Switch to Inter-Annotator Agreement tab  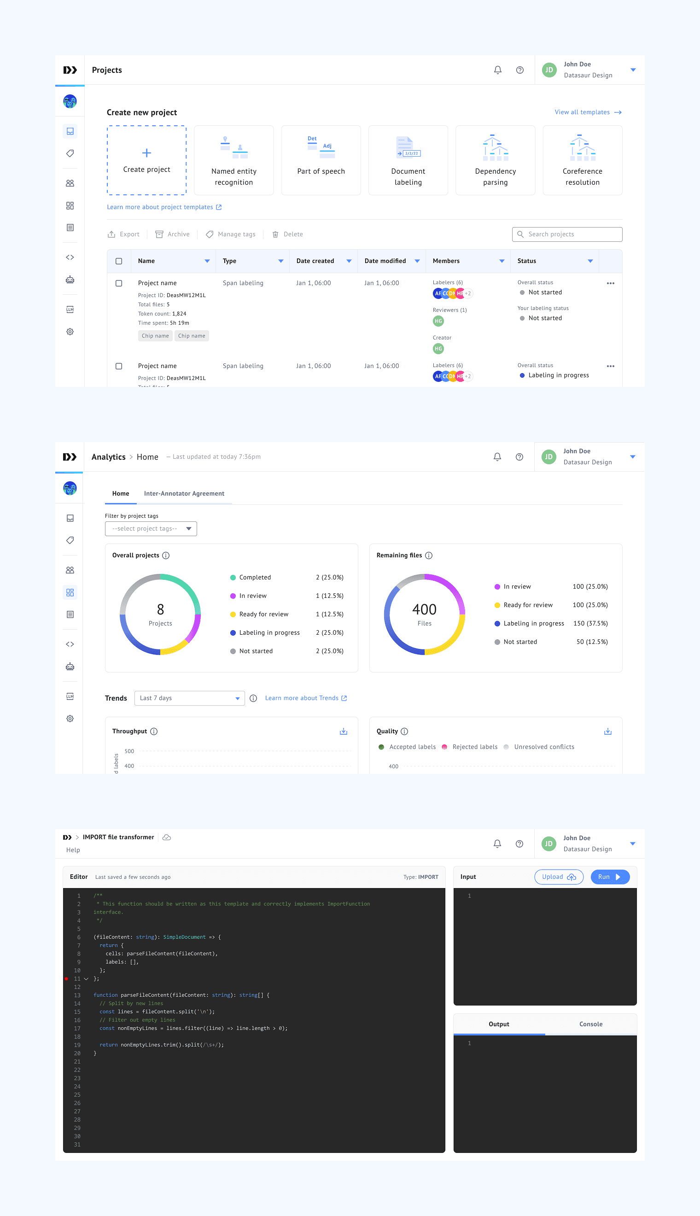tap(184, 494)
